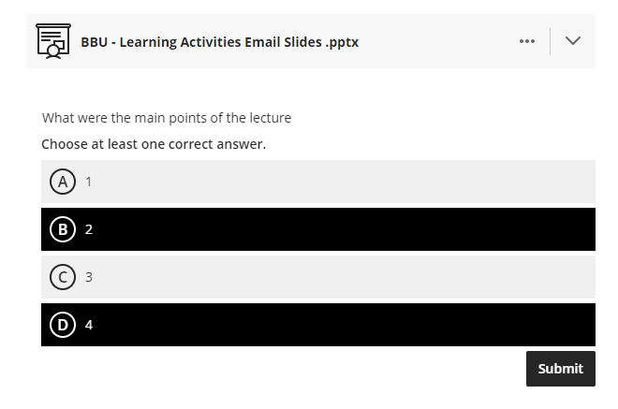Click the question text about lecture main points
618x409 pixels.
pyautogui.click(x=167, y=118)
